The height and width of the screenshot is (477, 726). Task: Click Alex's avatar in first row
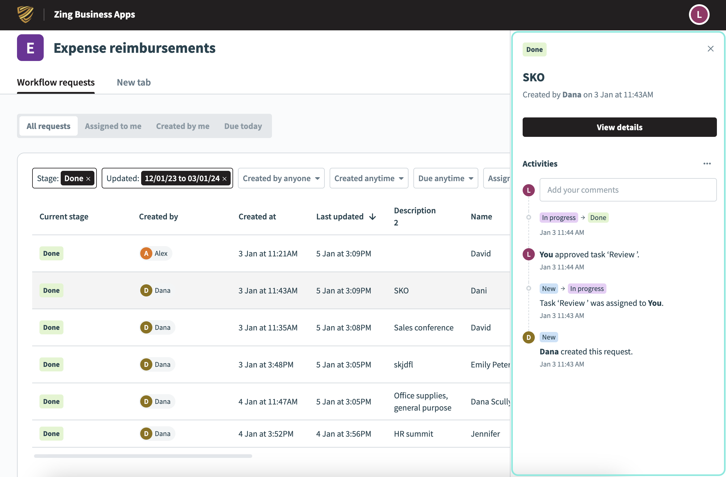[146, 253]
